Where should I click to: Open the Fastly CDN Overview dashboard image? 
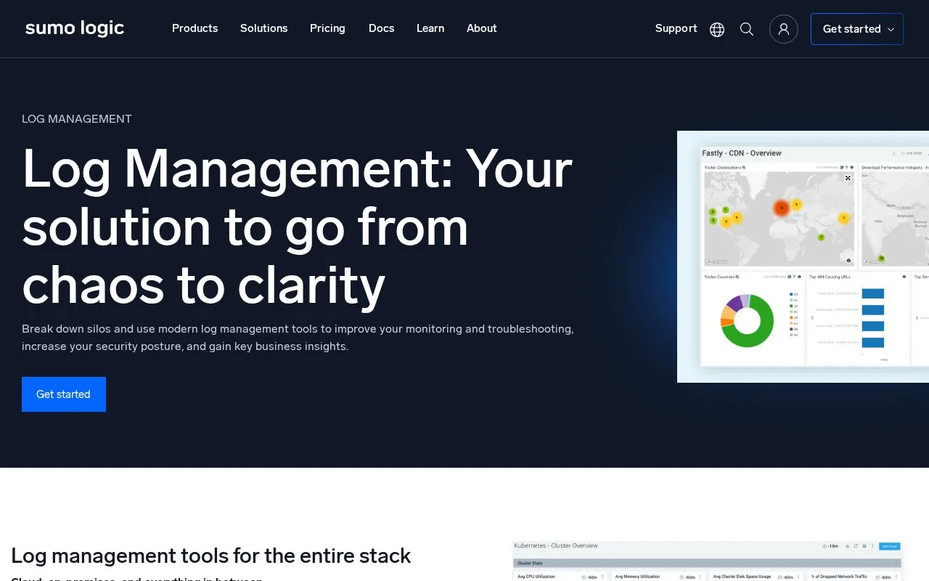803,256
